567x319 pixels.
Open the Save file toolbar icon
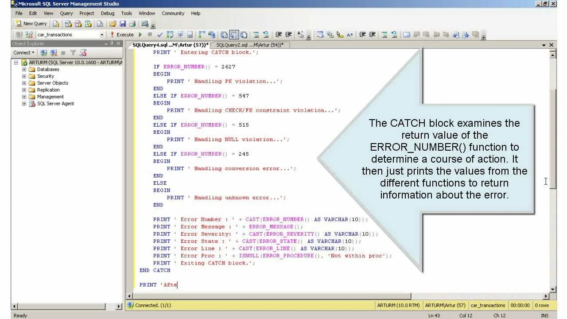pos(123,23)
